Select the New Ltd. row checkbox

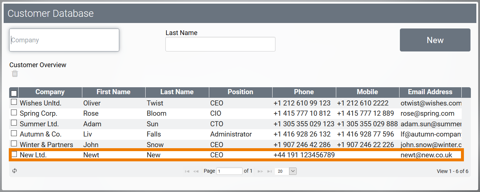coord(14,154)
